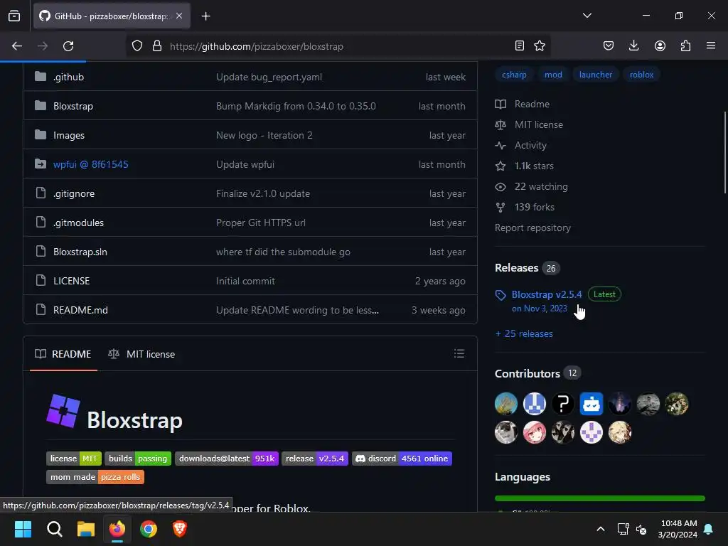Click the discord 4561 online badge
The width and height of the screenshot is (728, 546).
(x=402, y=459)
